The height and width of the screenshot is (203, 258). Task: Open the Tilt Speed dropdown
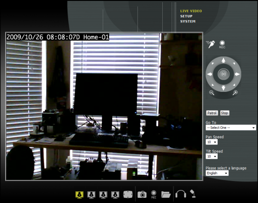coord(212,156)
